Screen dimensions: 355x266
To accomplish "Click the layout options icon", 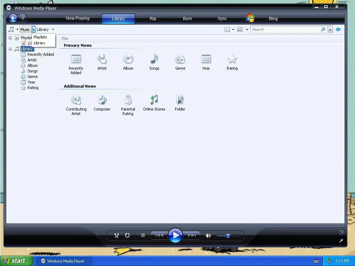I will click(x=227, y=29).
